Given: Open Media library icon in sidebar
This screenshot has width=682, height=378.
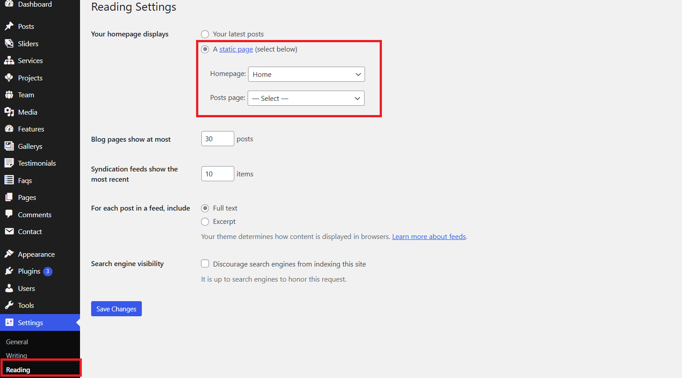Looking at the screenshot, I should (x=9, y=112).
